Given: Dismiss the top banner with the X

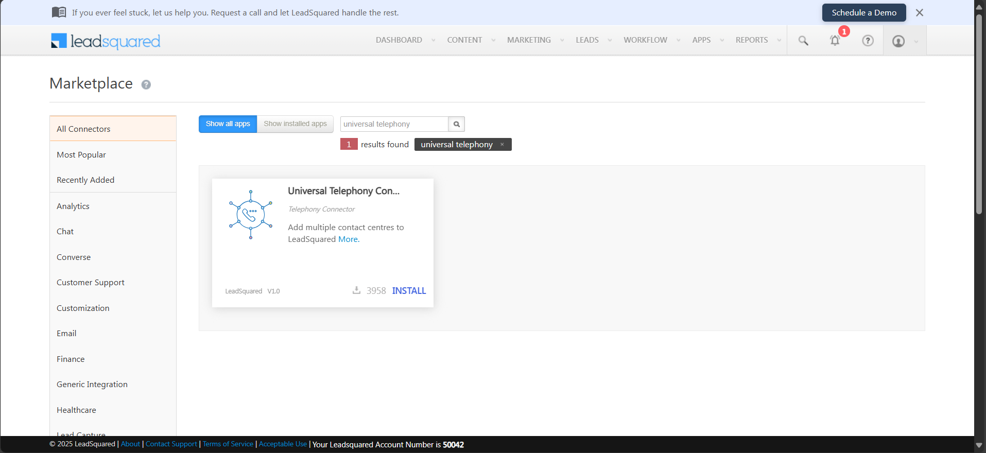Looking at the screenshot, I should point(920,13).
